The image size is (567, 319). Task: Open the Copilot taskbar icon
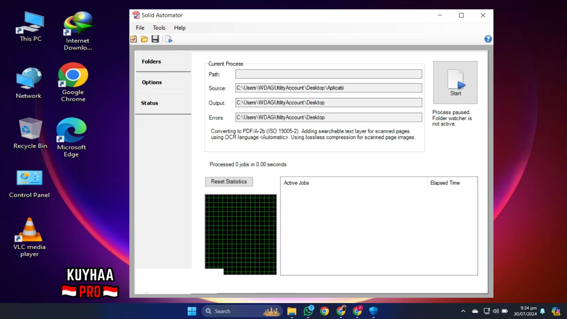coord(555,311)
